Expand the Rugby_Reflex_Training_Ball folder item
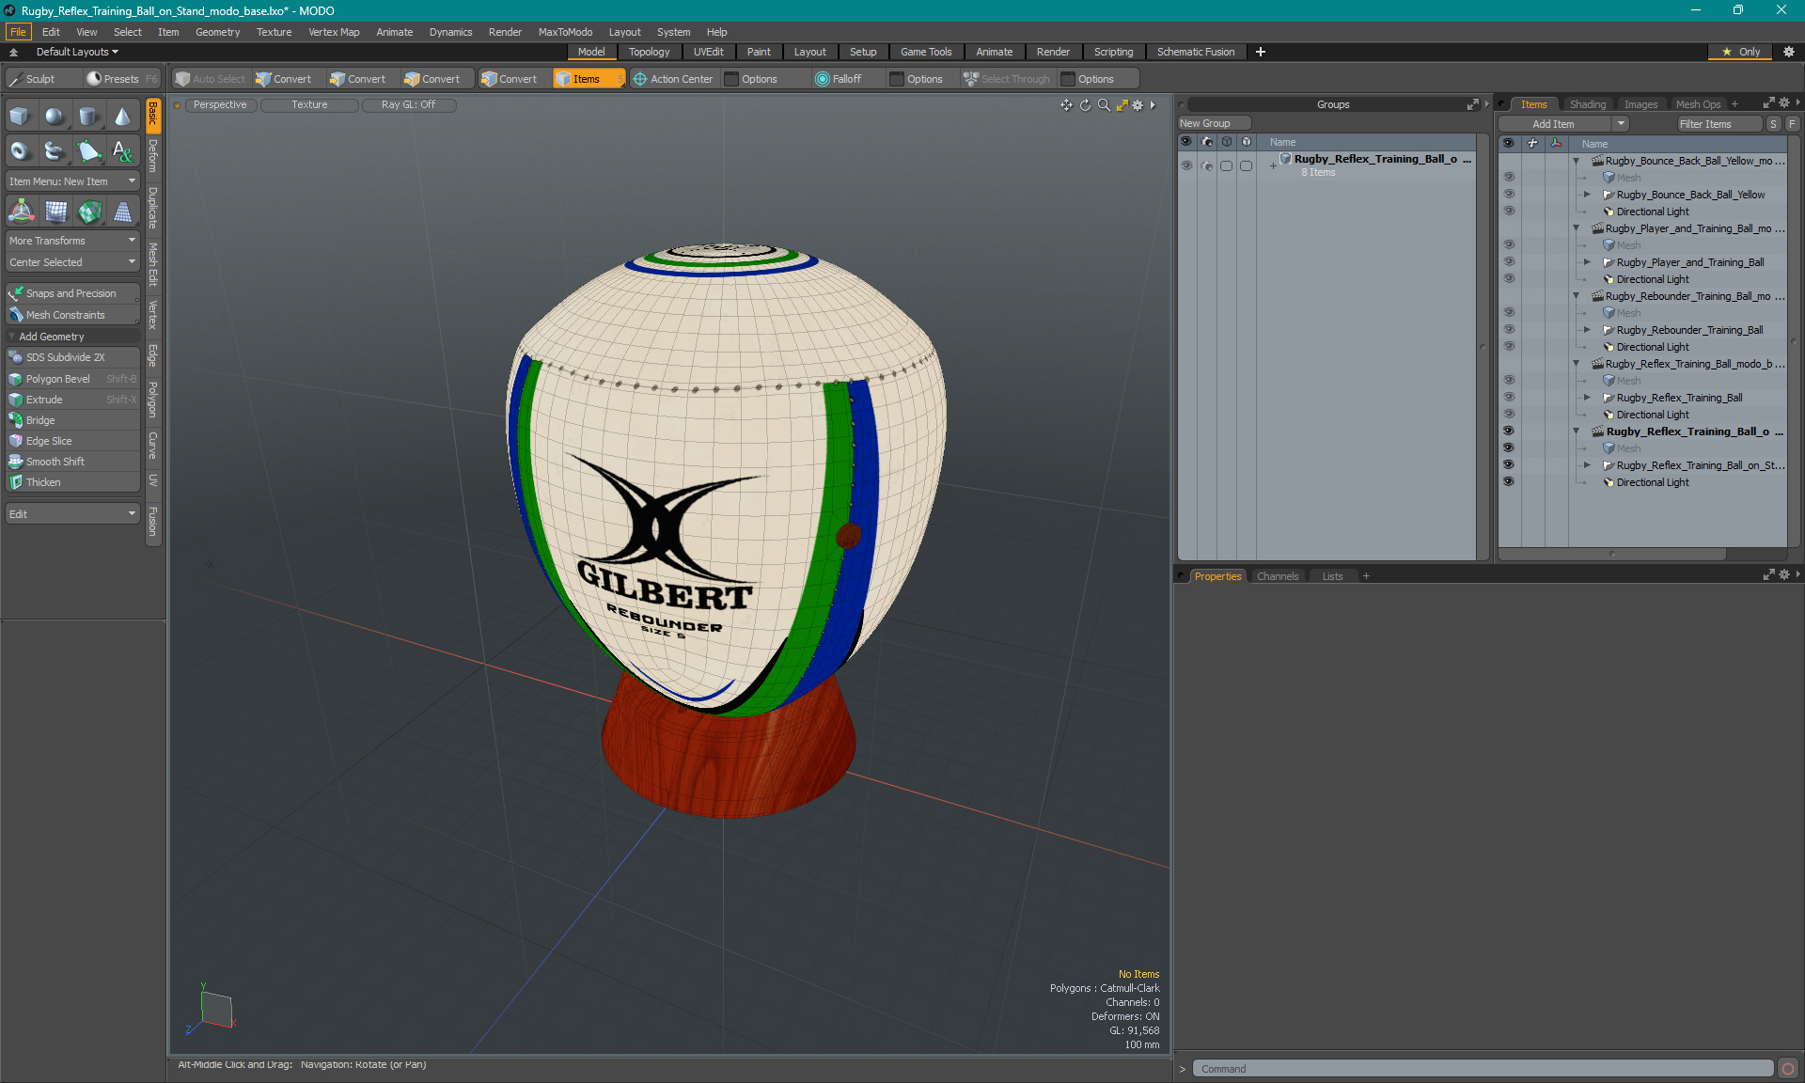The width and height of the screenshot is (1805, 1083). coord(1587,398)
